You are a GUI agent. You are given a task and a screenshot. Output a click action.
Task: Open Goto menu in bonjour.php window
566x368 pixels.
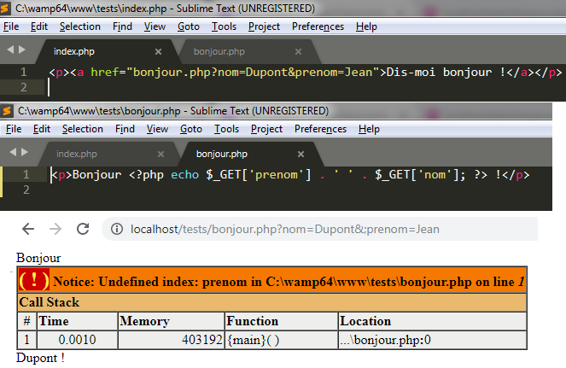coord(191,129)
